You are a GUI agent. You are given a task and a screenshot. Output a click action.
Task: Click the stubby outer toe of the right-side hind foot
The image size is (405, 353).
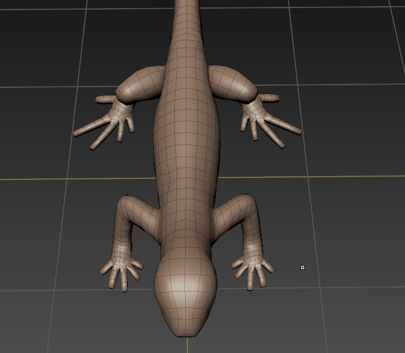(x=269, y=97)
